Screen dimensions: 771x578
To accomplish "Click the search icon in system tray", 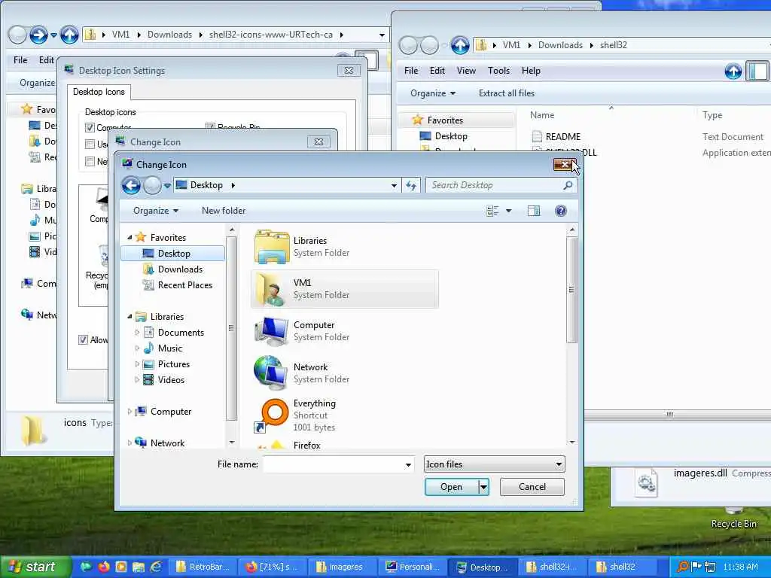I will [682, 567].
